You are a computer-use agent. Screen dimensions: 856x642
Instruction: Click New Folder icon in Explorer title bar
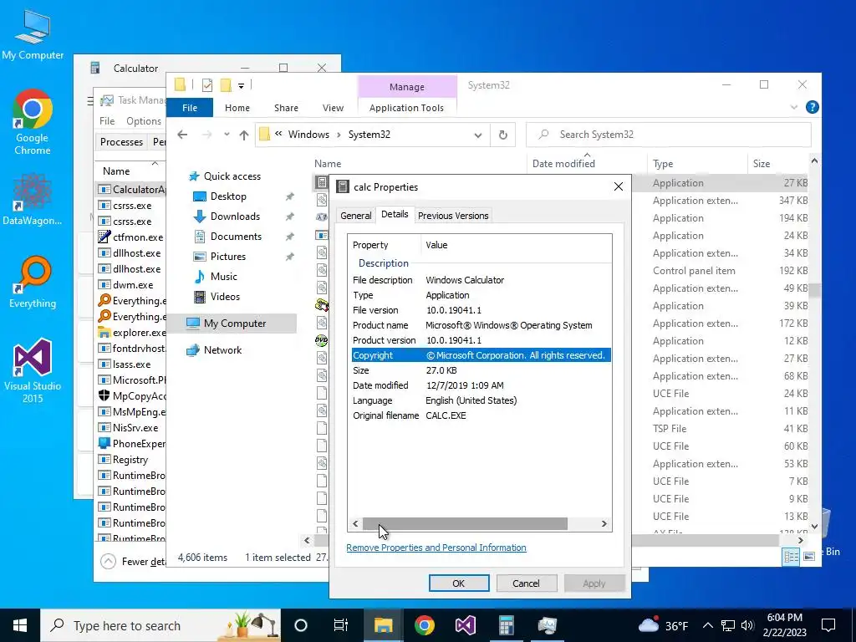(226, 85)
